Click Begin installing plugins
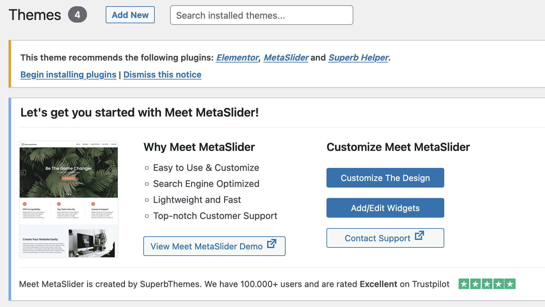The height and width of the screenshot is (307, 545). (x=68, y=75)
